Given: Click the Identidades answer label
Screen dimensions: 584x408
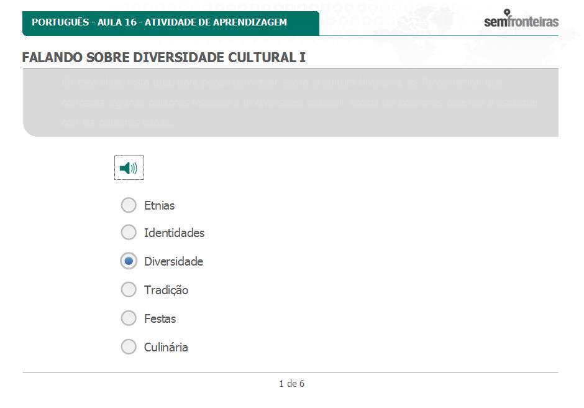Looking at the screenshot, I should (x=175, y=233).
